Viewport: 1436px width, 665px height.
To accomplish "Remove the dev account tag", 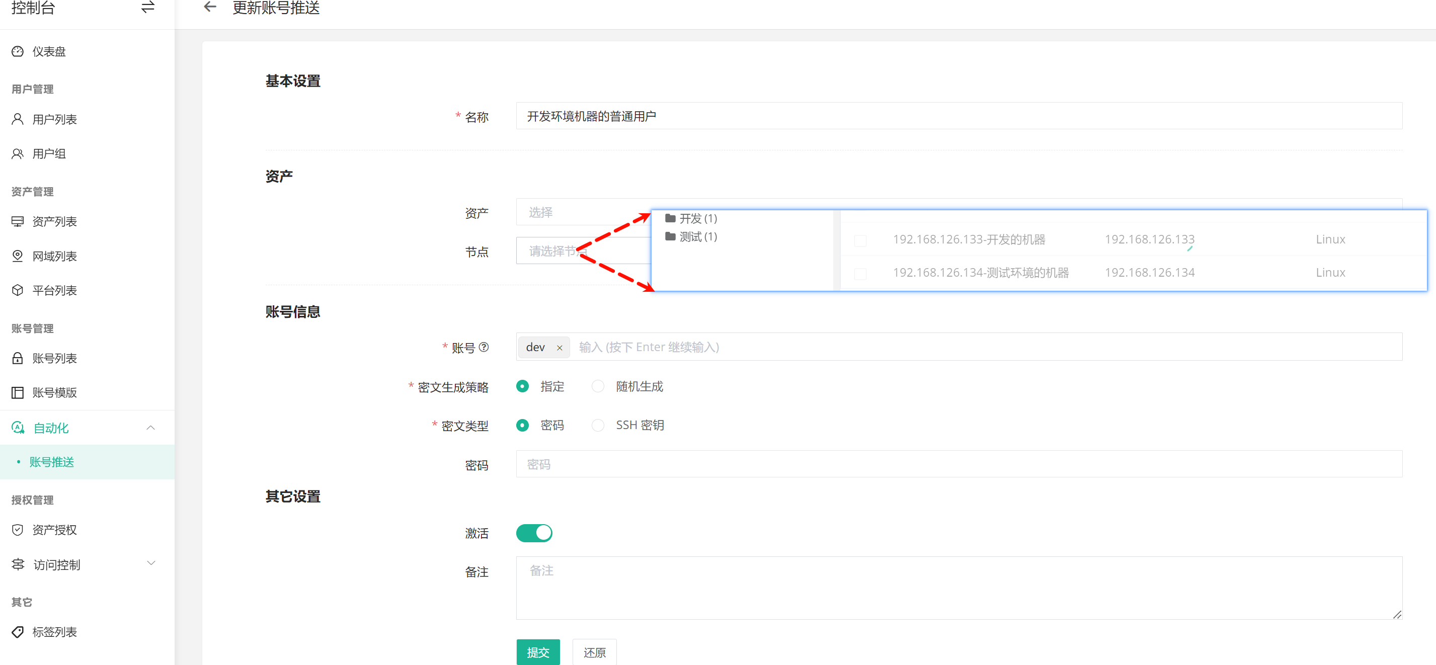I will coord(559,348).
